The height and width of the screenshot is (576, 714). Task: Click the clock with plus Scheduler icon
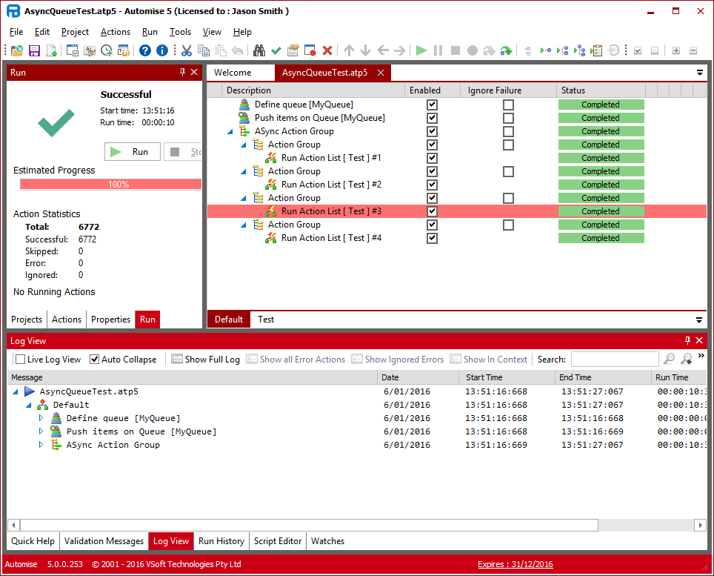[107, 50]
